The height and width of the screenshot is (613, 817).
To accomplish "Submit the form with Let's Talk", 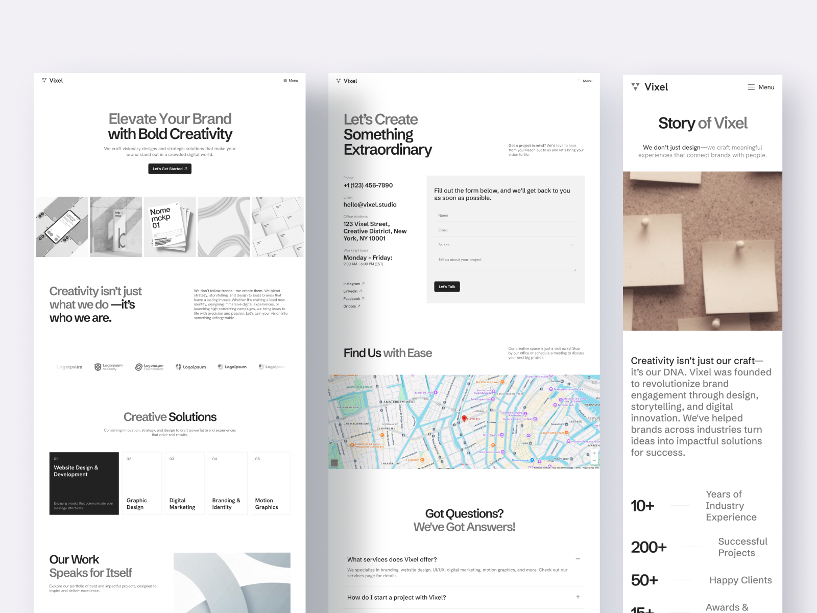I will (x=447, y=287).
